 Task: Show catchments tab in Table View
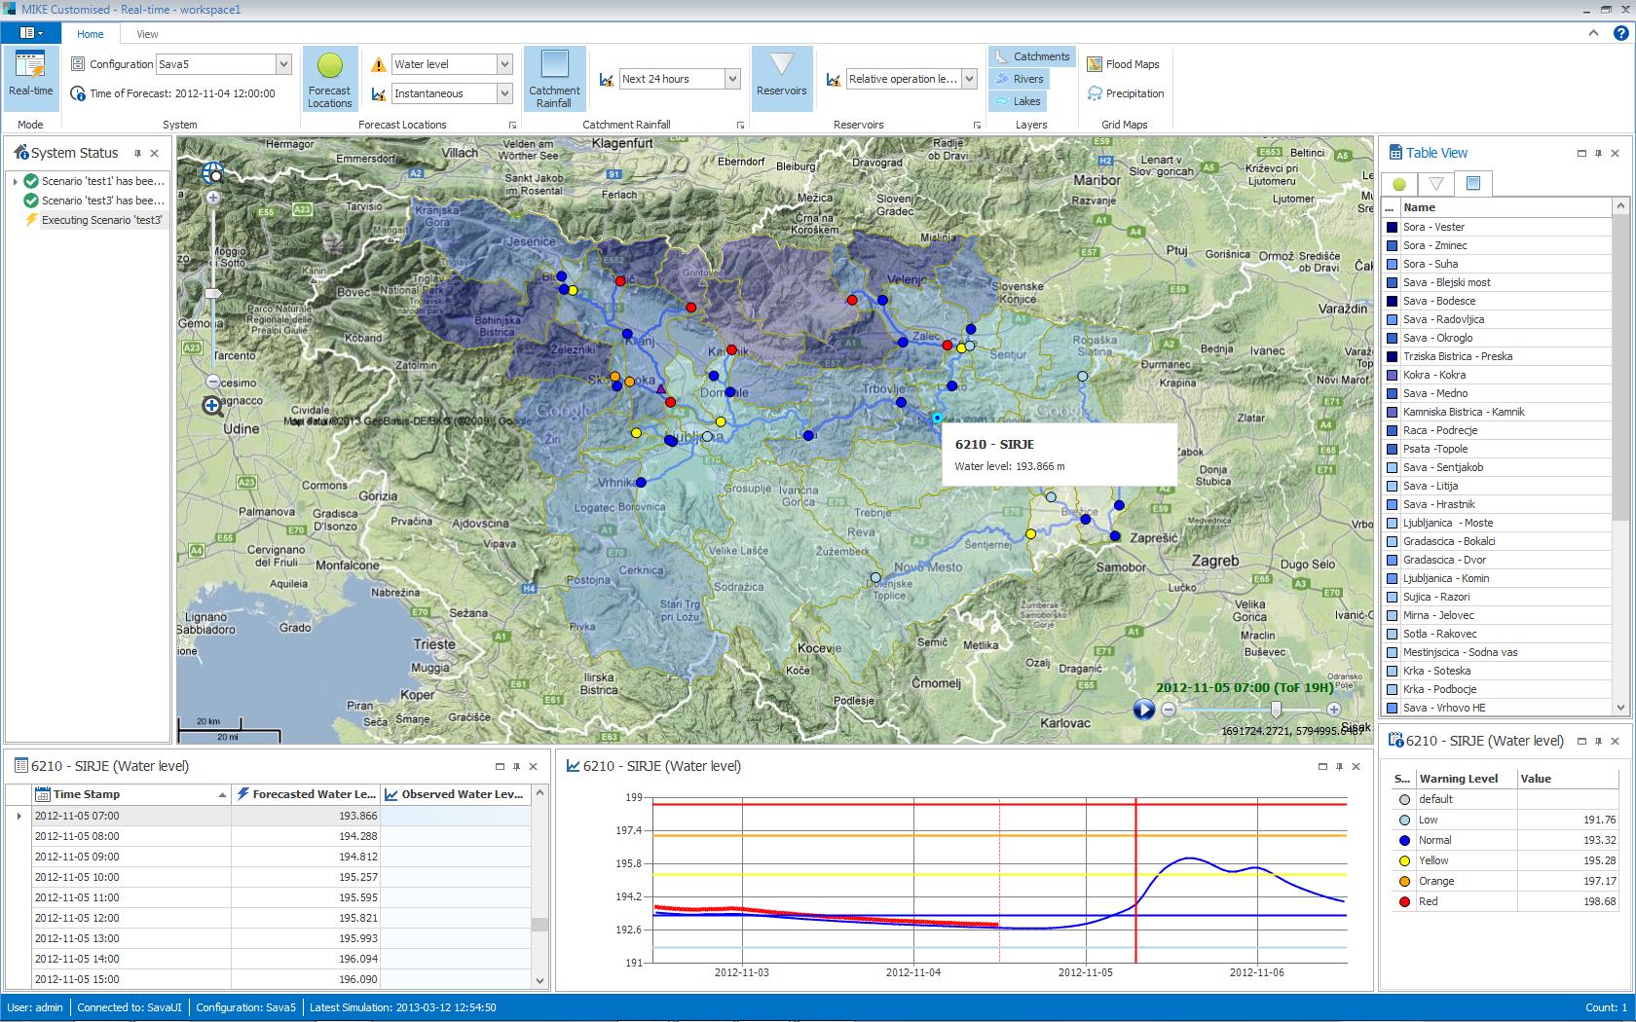tap(1472, 183)
